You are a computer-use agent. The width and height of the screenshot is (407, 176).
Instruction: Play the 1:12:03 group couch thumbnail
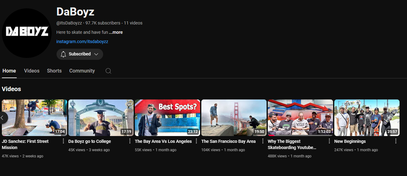coord(300,118)
